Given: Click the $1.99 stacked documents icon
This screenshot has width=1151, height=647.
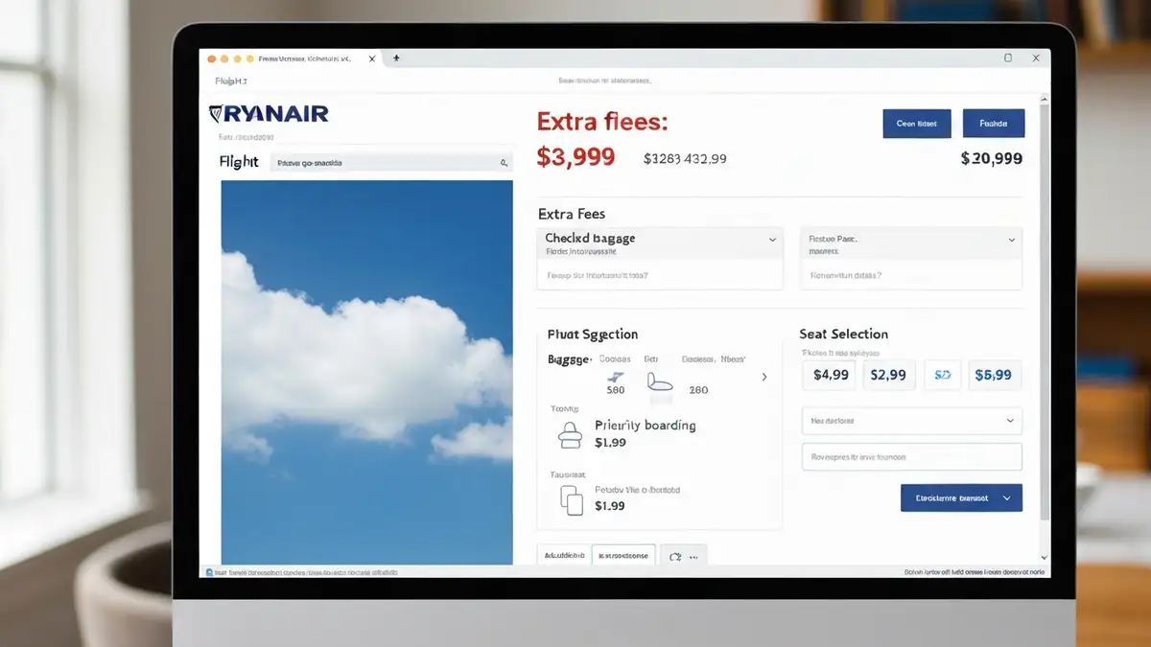Looking at the screenshot, I should point(571,498).
